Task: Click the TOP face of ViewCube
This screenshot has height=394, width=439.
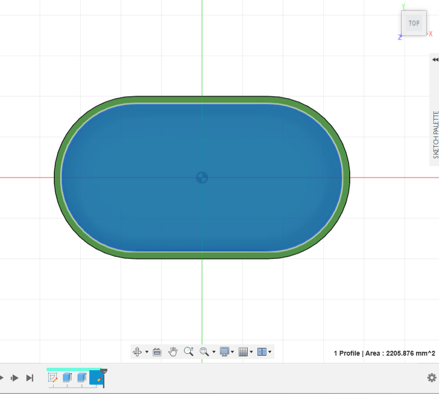Action: click(x=414, y=23)
